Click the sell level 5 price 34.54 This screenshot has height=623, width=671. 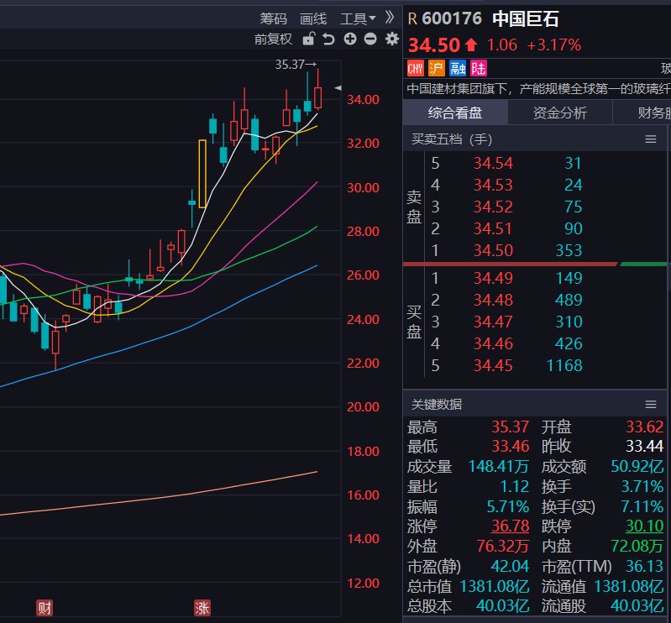493,163
